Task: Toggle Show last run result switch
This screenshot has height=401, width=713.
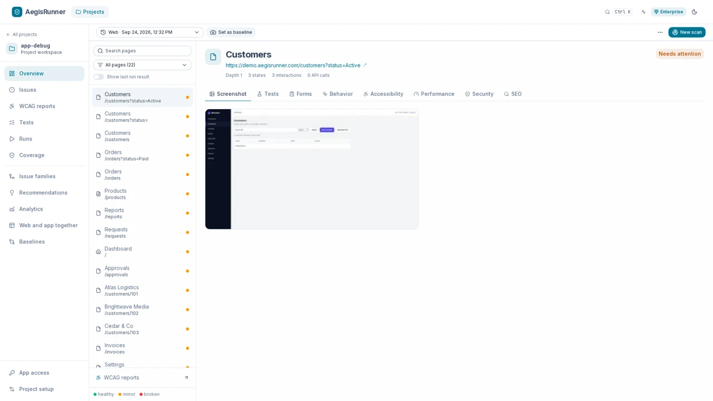Action: pyautogui.click(x=99, y=77)
